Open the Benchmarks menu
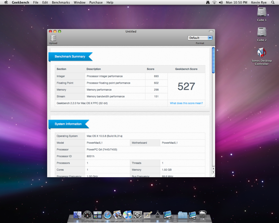The image size is (279, 223). 61,2
